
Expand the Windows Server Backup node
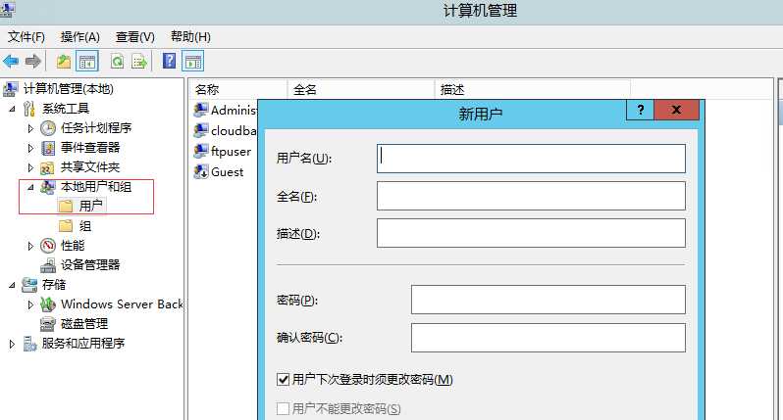(x=30, y=304)
